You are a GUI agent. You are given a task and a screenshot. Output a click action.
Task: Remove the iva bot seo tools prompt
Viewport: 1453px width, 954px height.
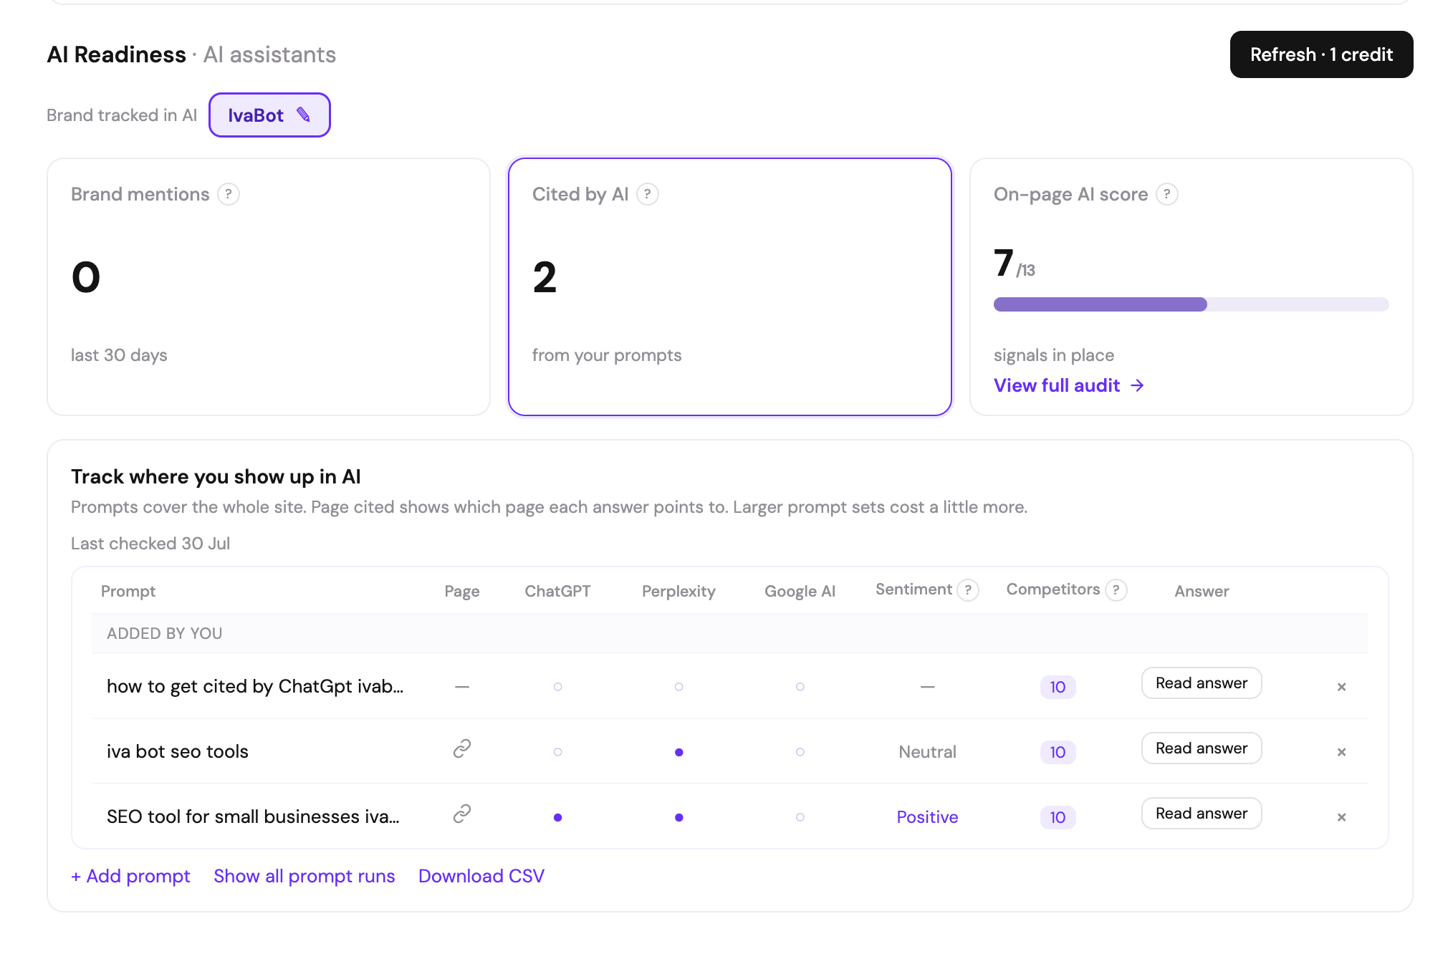pyautogui.click(x=1341, y=752)
